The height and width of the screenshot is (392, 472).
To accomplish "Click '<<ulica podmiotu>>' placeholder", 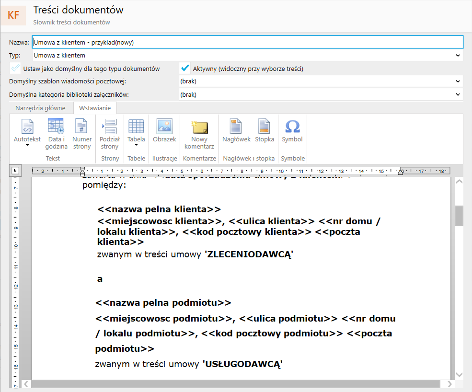I will click(x=288, y=319).
